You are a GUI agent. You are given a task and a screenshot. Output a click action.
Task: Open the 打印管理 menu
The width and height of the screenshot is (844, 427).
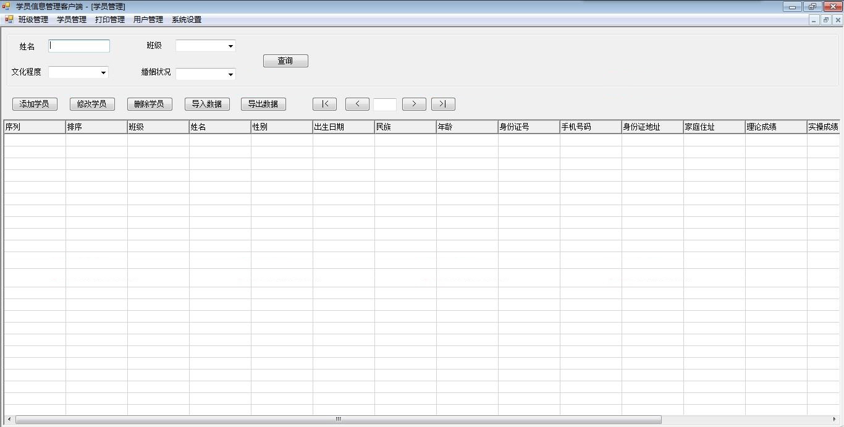[110, 20]
